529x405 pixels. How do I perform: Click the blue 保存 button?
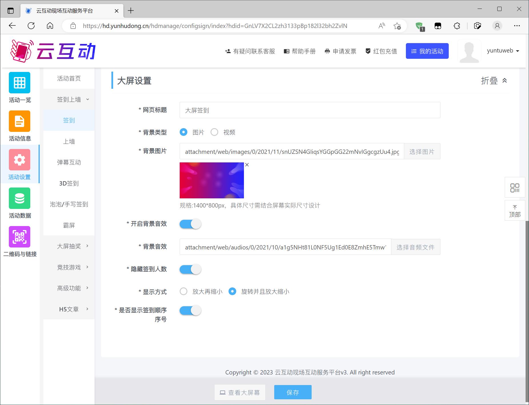[292, 392]
